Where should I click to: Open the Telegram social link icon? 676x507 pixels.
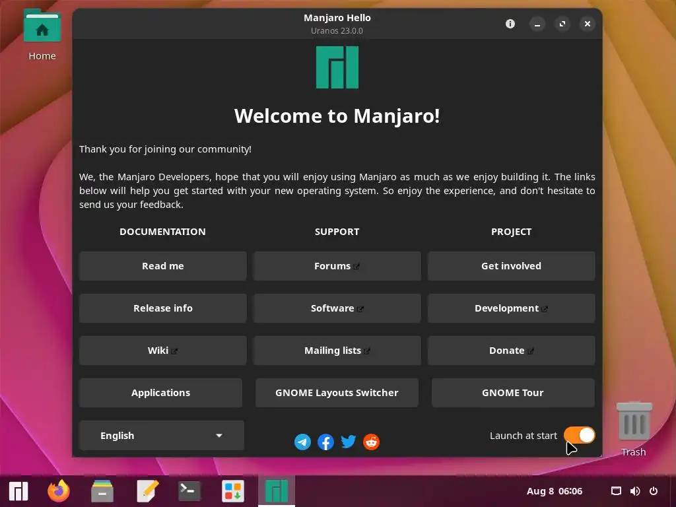point(302,442)
